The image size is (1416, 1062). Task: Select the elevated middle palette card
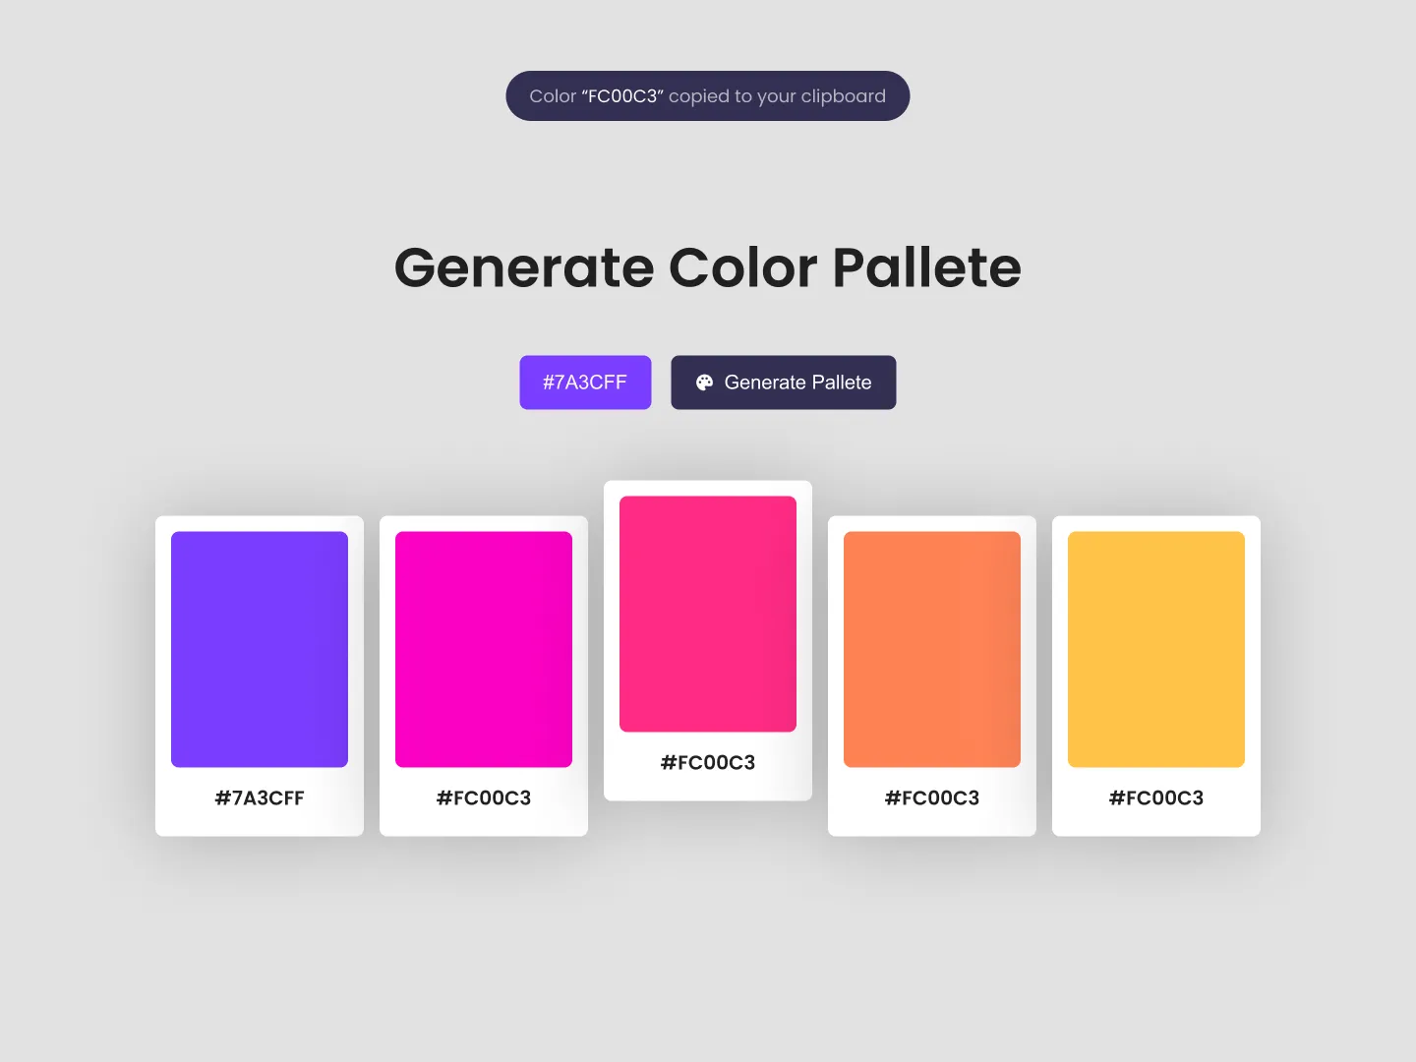coord(707,641)
